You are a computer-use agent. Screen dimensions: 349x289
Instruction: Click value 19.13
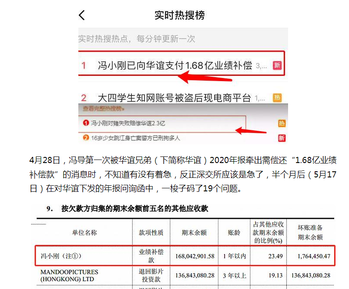[x=275, y=275]
